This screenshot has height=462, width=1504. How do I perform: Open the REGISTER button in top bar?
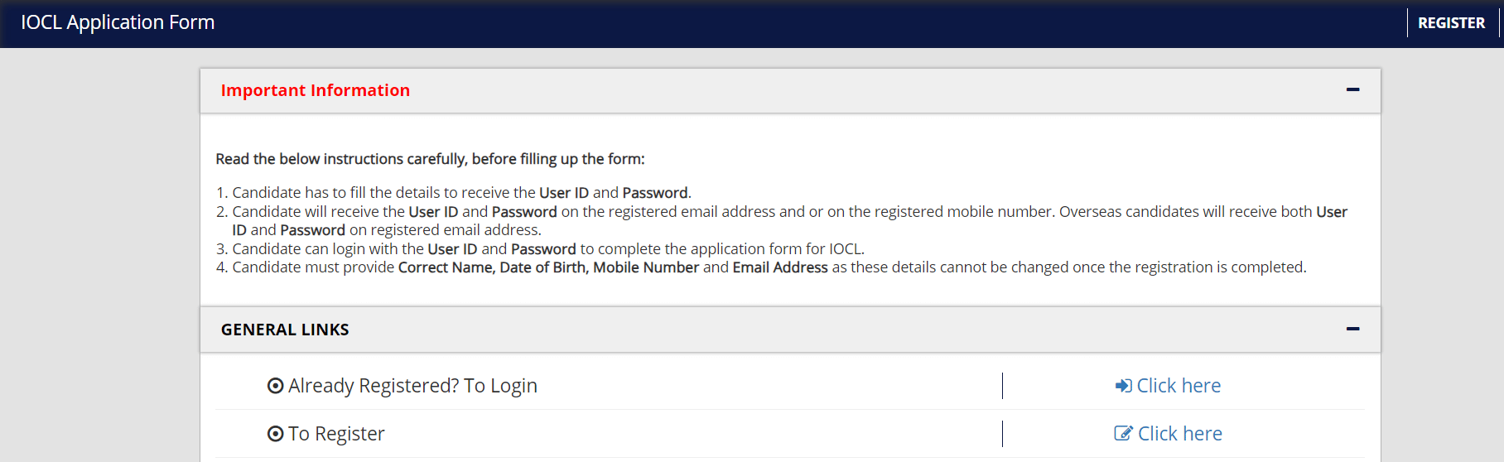click(x=1451, y=23)
